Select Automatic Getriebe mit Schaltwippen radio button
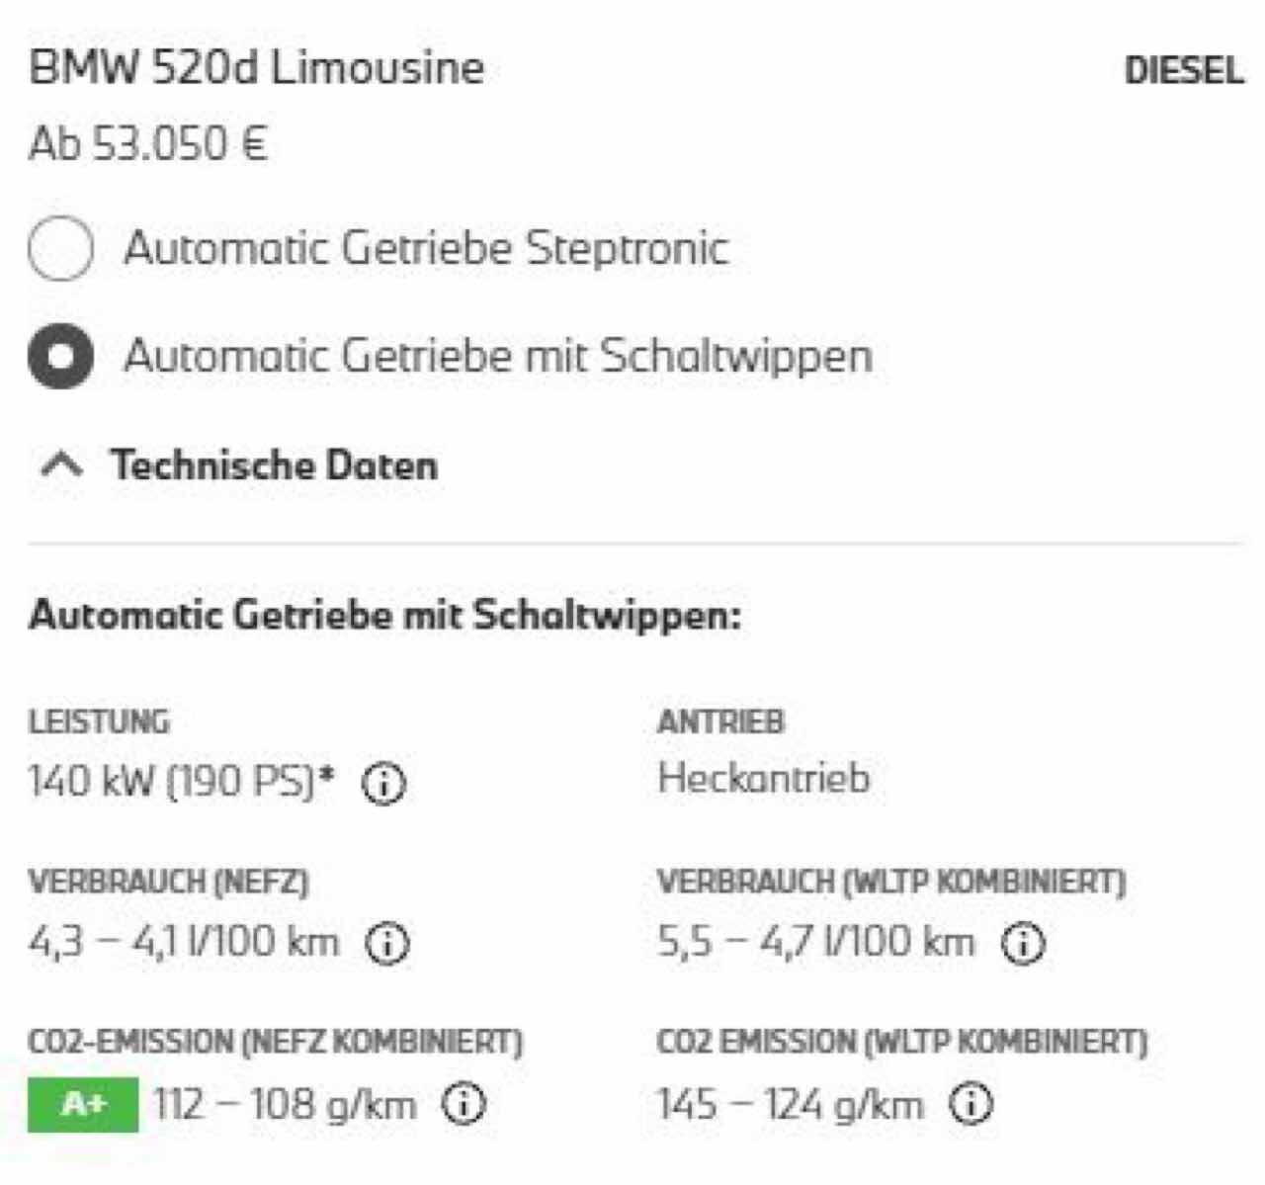Screen dimensions: 1265x1185 click(60, 357)
